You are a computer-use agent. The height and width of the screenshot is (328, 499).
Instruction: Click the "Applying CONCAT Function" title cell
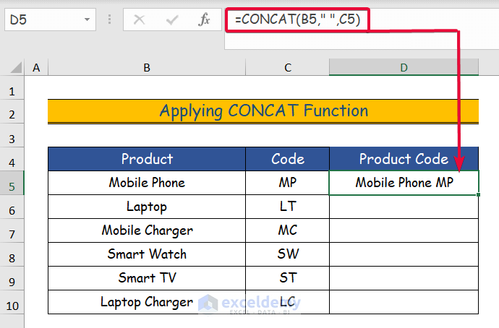[x=263, y=111]
